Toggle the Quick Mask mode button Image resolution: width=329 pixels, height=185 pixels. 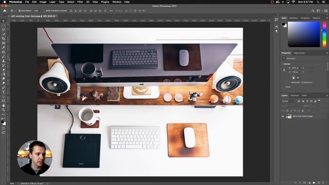coord(4,128)
